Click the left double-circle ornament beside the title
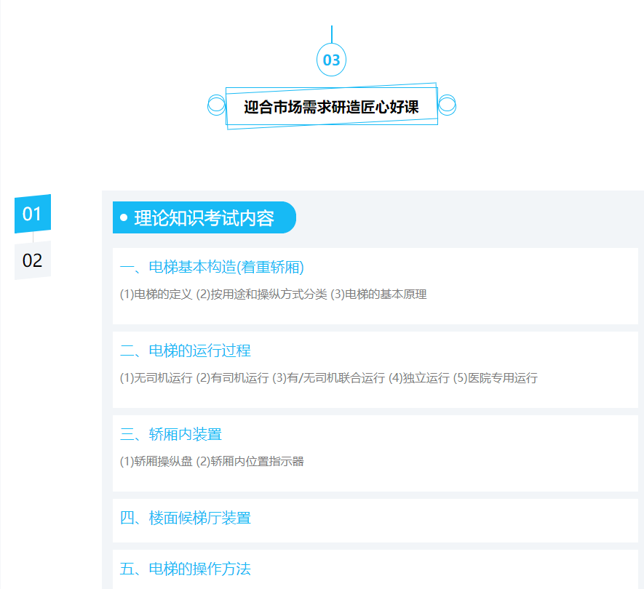 tap(216, 105)
